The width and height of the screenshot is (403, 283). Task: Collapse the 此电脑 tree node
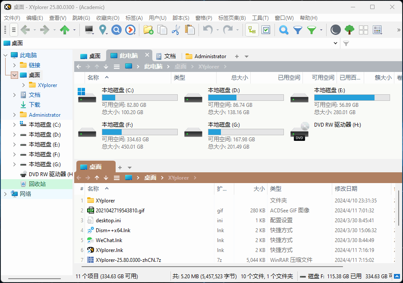click(6, 55)
